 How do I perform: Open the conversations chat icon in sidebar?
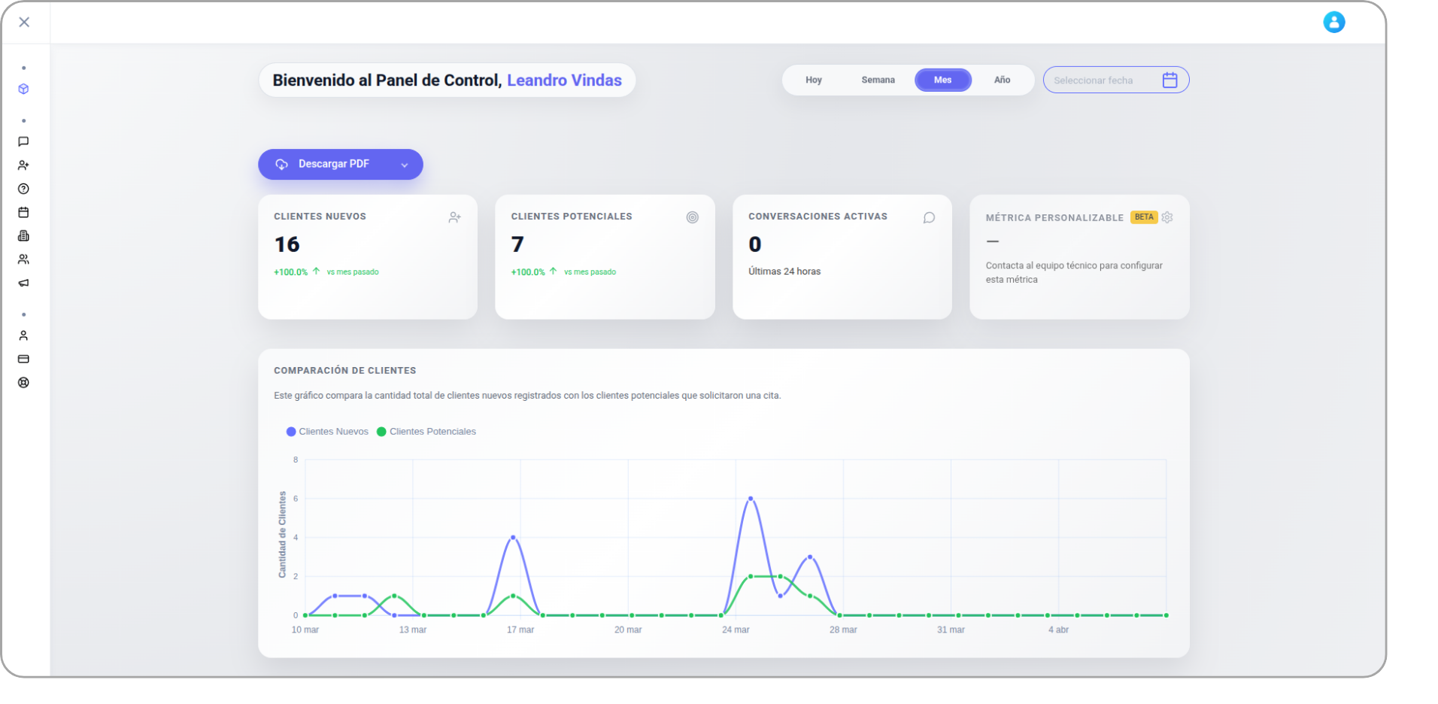[24, 141]
